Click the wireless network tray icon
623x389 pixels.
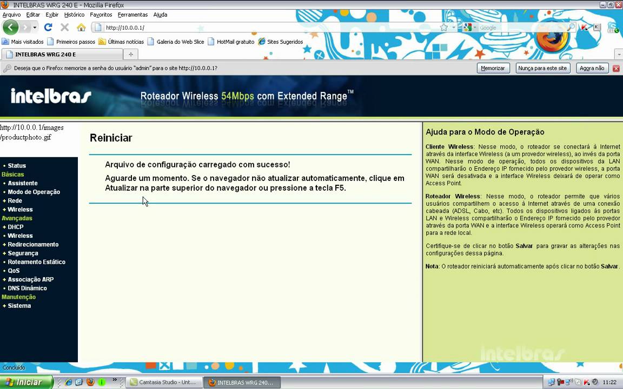pos(569,383)
